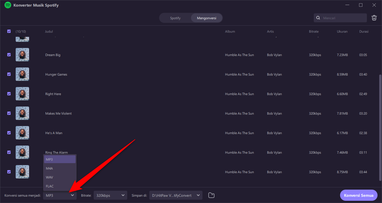Maximize the Konverter Musik Spotify window
Viewport: 382px width, 203px height.
361,5
